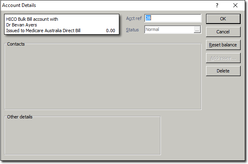
Task: Click the HICO Bulk Bill account line
Action: pyautogui.click(x=32, y=19)
